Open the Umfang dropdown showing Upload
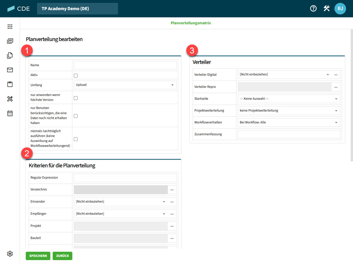The image size is (353, 263). tap(125, 85)
